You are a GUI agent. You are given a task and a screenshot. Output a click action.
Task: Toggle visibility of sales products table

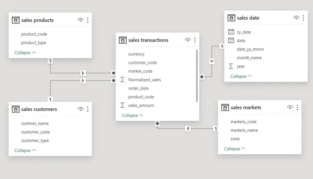pyautogui.click(x=80, y=20)
